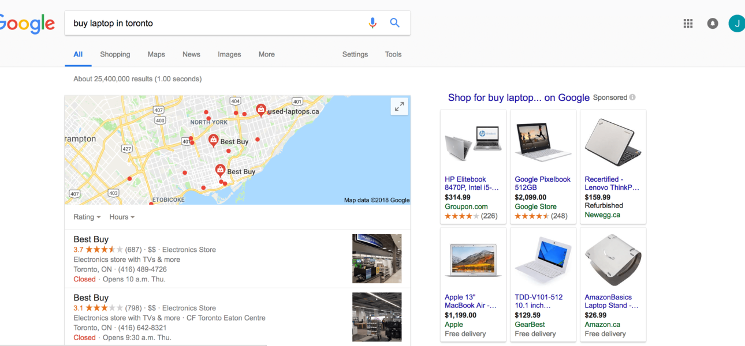Select the All tab
Viewport: 745px width, 346px height.
pyautogui.click(x=78, y=54)
